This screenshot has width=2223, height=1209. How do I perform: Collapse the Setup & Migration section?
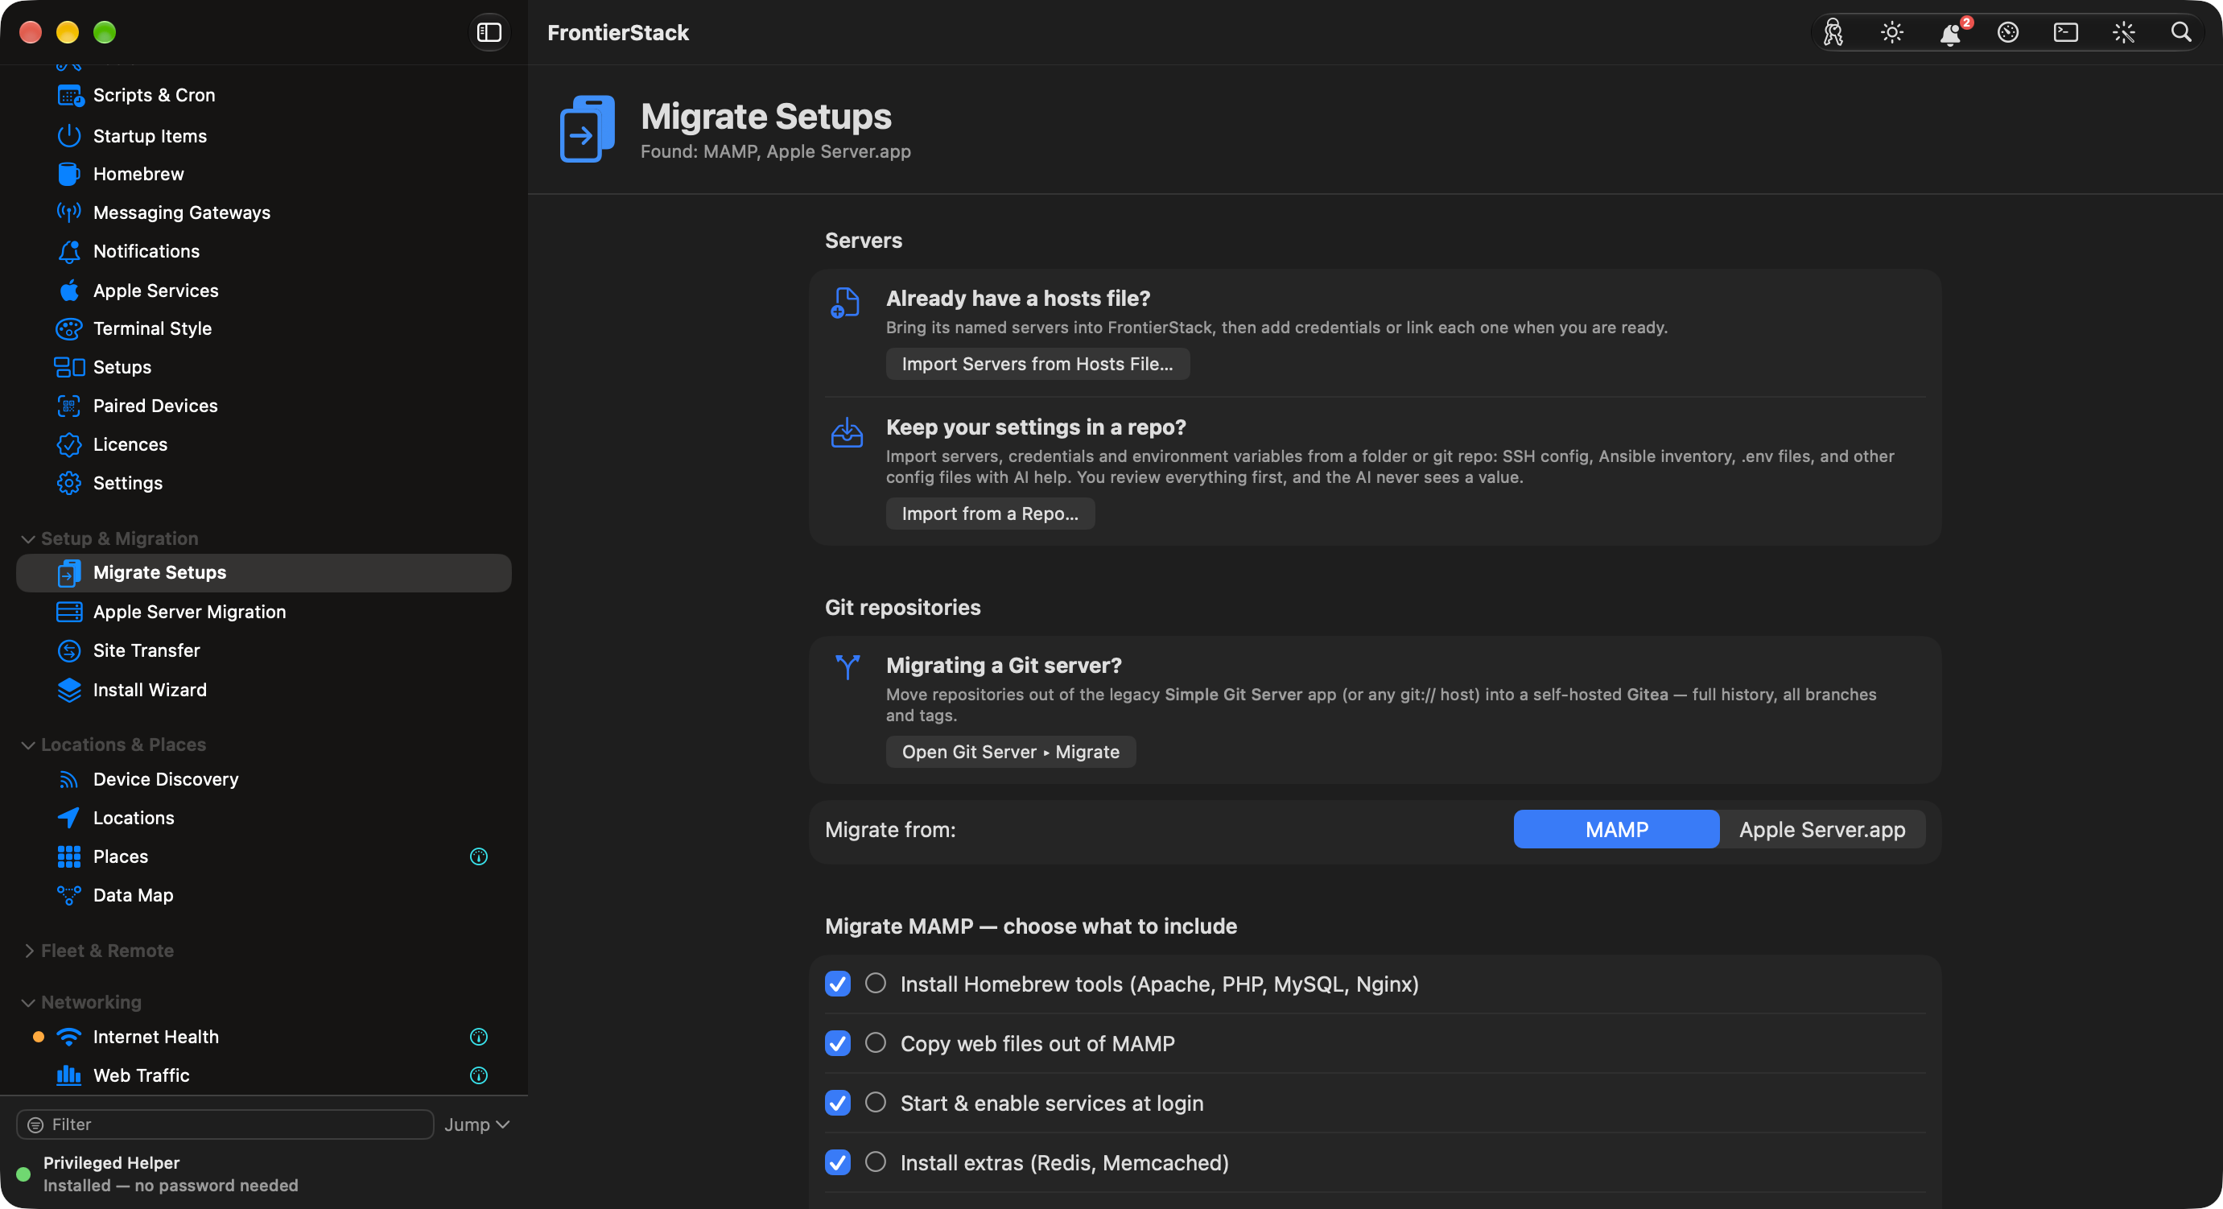(x=27, y=538)
